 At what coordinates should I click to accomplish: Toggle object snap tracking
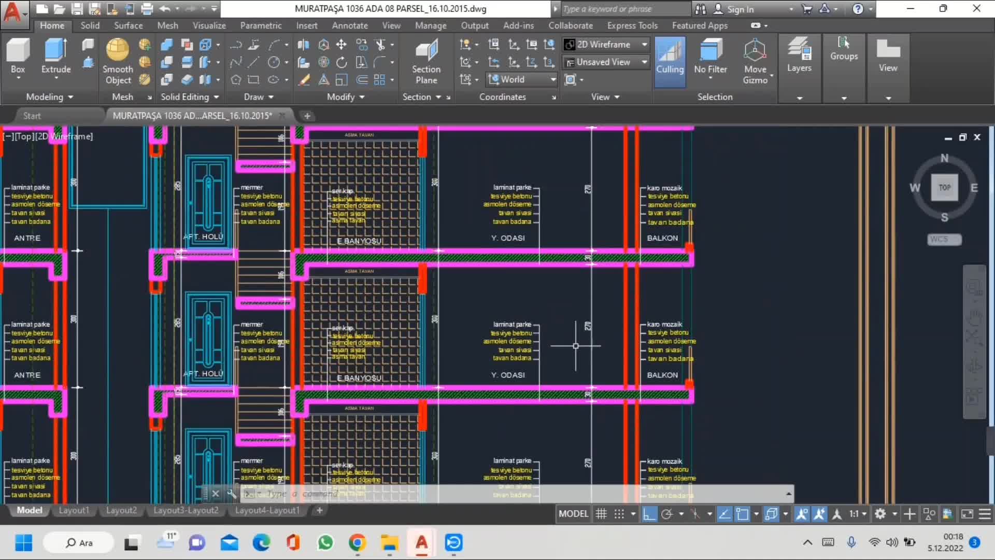tap(724, 514)
